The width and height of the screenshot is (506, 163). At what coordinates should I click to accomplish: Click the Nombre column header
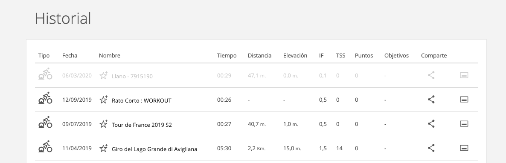tap(109, 55)
